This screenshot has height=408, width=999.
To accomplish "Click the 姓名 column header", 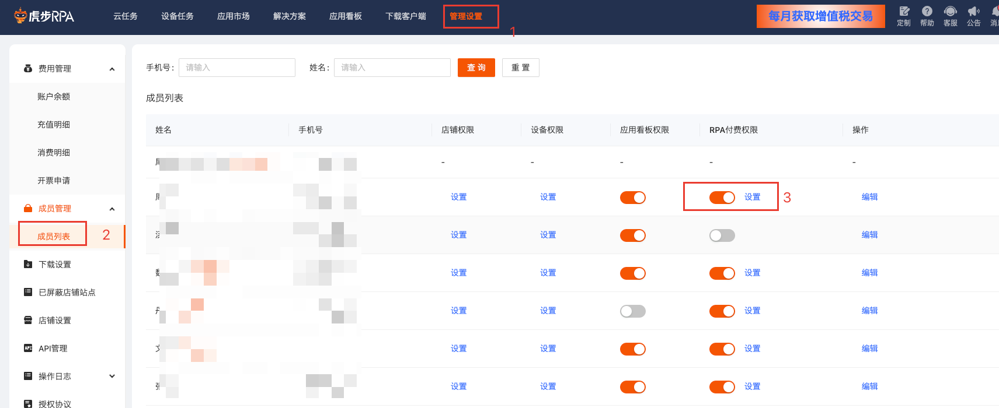I will [163, 130].
